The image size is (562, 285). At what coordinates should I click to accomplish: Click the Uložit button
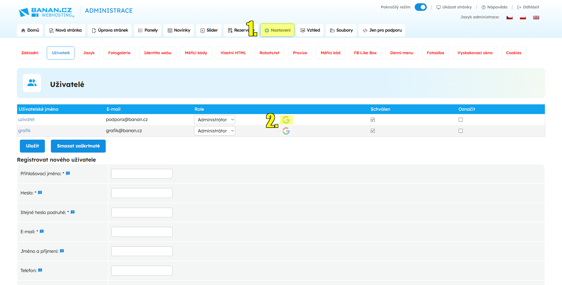(32, 146)
